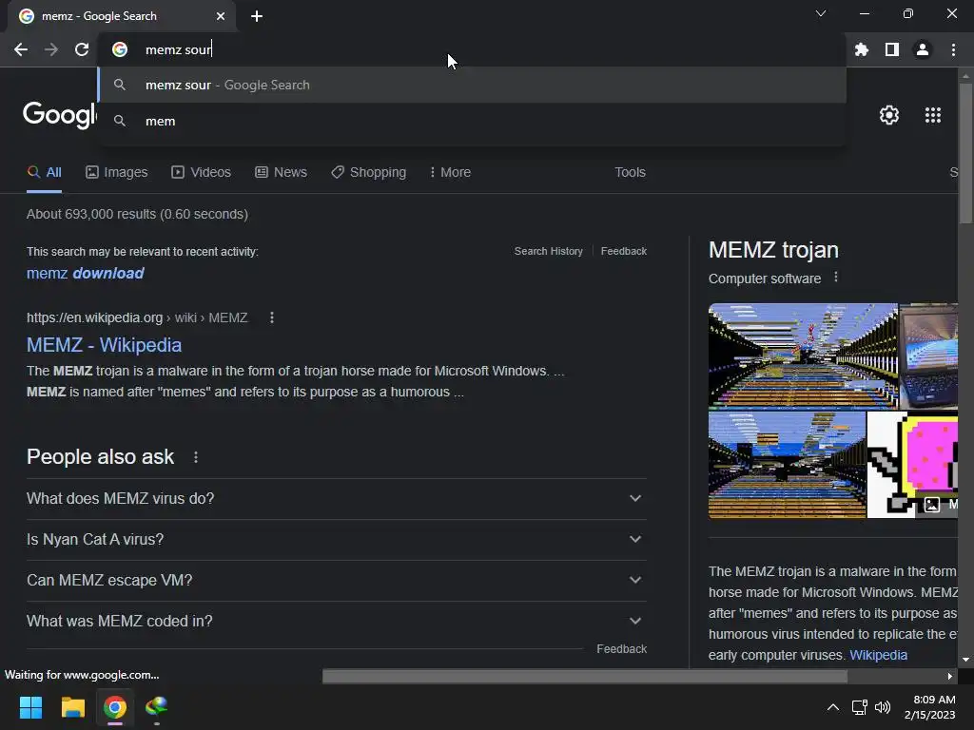Viewport: 974px width, 730px height.
Task: Open the globe app in taskbar
Action: click(x=157, y=707)
